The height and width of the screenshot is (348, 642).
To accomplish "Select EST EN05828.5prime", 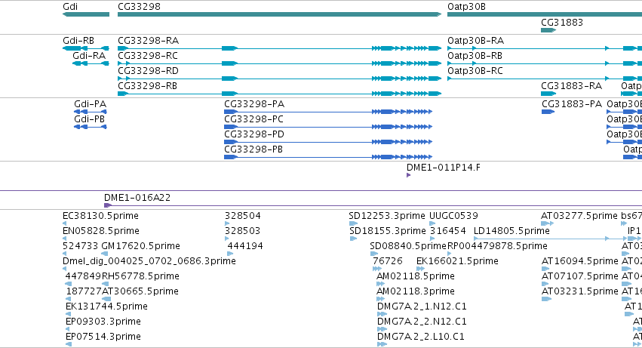I will click(101, 231).
